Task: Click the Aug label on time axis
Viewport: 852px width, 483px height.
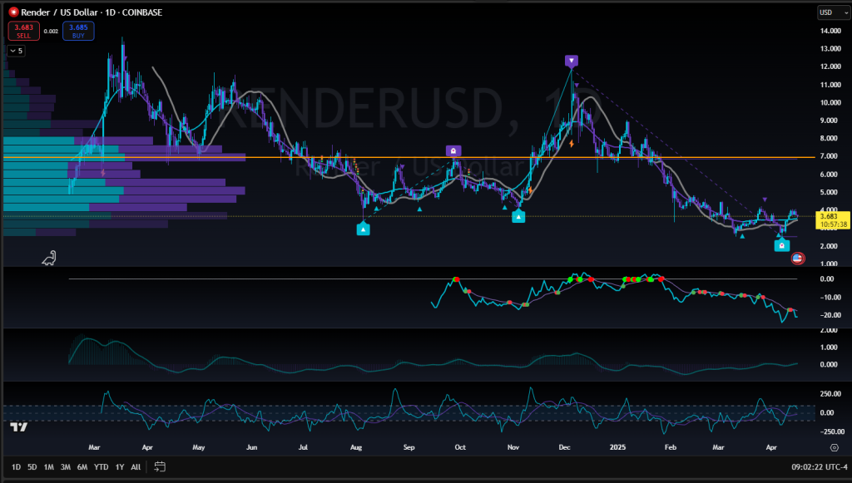Action: (x=356, y=448)
